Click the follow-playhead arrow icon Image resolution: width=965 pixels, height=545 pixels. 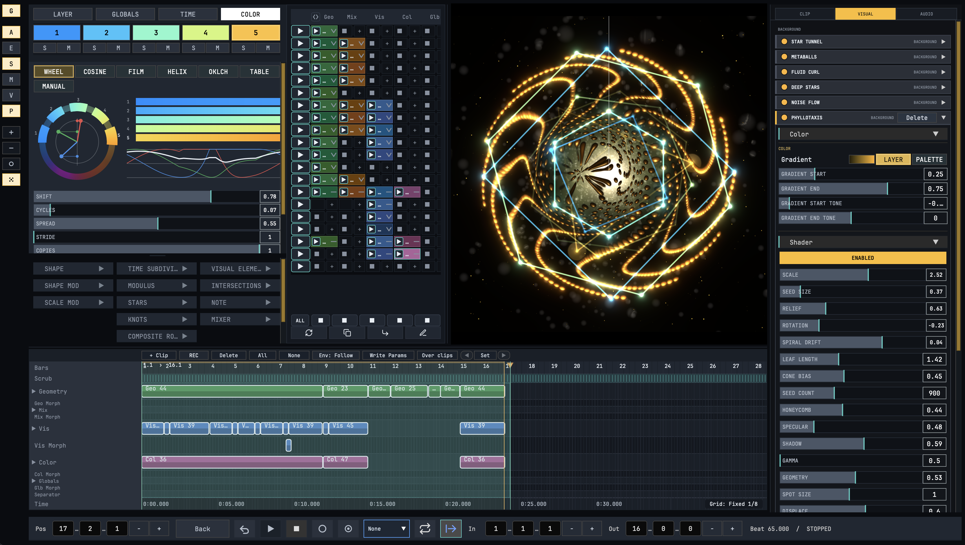[x=450, y=528]
